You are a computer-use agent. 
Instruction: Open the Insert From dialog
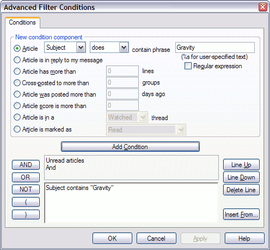tap(241, 215)
